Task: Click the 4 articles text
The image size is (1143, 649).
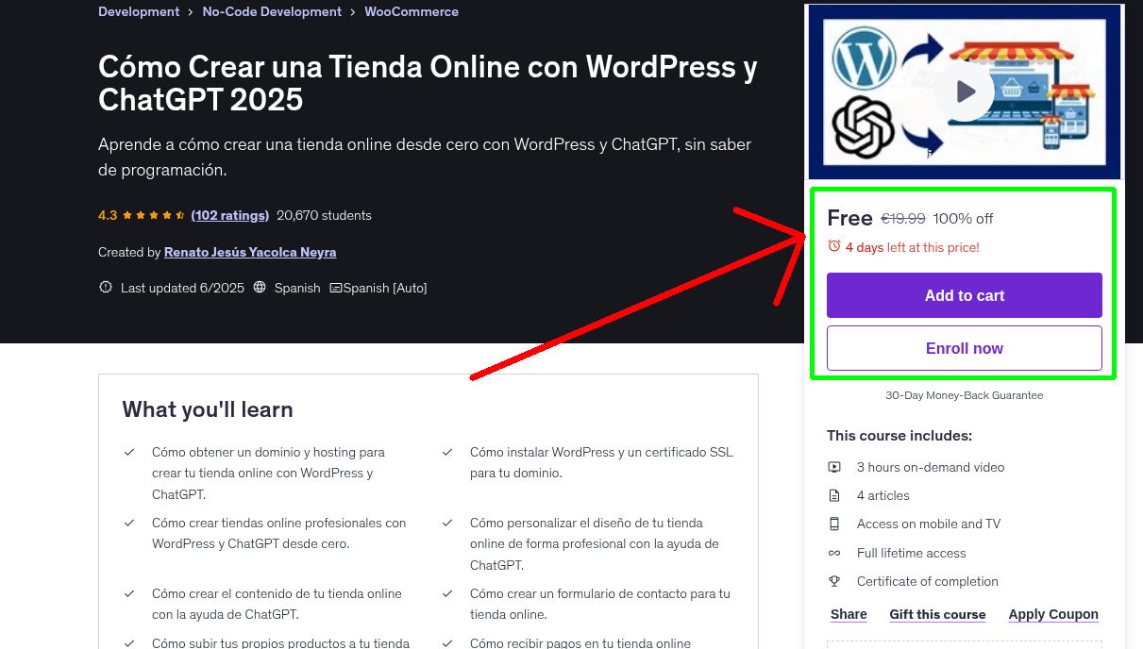Action: click(883, 495)
